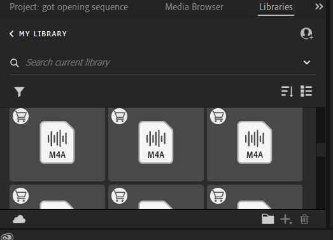Go back via MY LIBRARY link
The width and height of the screenshot is (333, 240).
tap(38, 34)
